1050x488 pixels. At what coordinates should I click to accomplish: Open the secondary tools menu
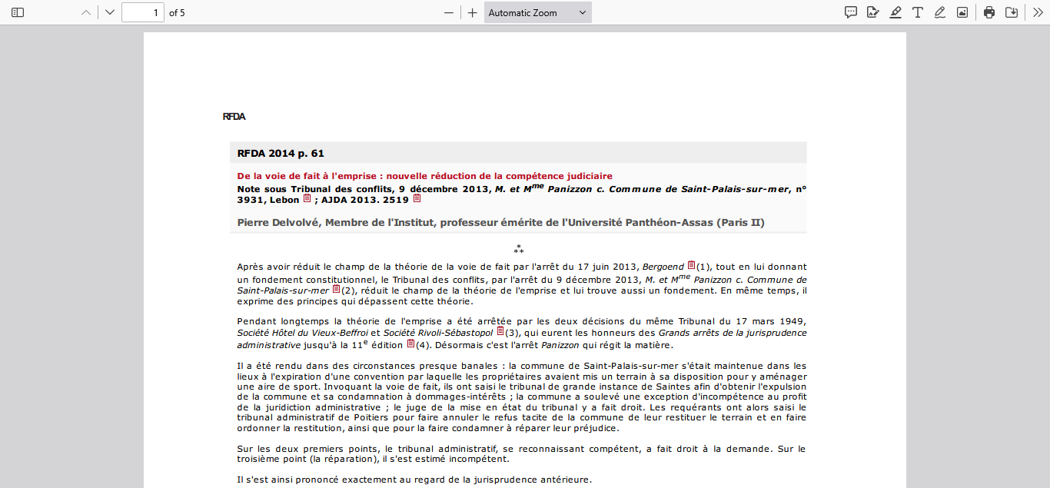tap(1038, 12)
